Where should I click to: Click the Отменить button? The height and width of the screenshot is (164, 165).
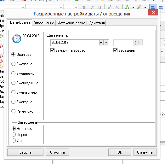coord(145,152)
